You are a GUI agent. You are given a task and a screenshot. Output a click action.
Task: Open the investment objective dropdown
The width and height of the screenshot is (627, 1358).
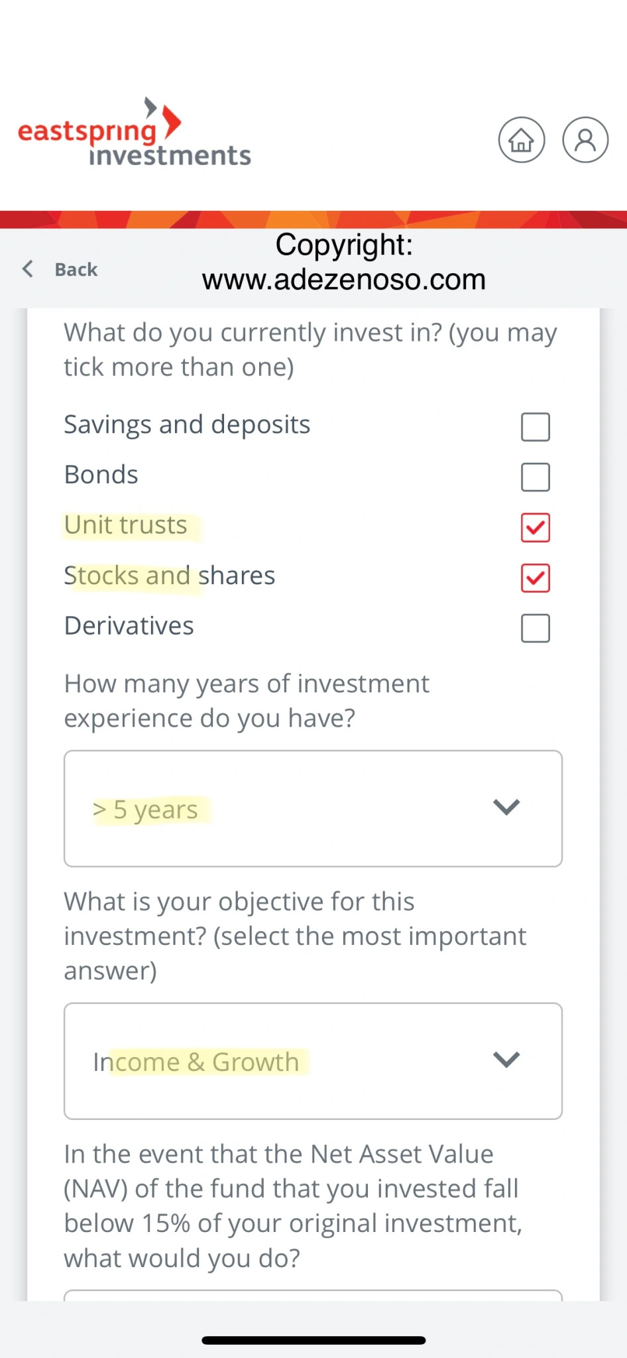coord(313,1061)
